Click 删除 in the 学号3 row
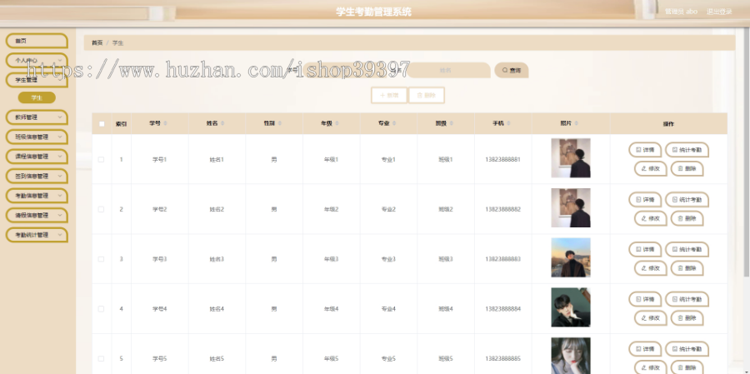Viewport: 750px width, 374px height. click(687, 268)
